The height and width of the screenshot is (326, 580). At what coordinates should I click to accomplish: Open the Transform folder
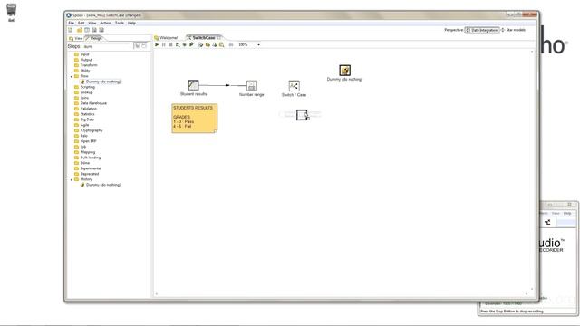coord(86,65)
